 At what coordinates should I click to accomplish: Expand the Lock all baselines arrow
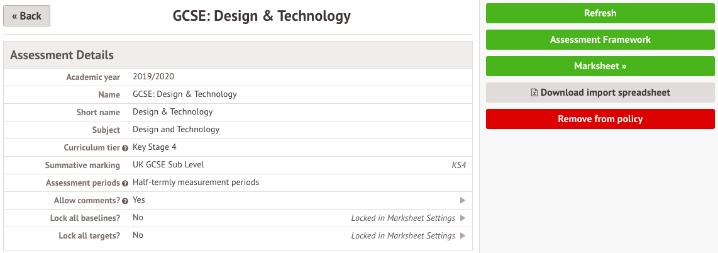point(463,218)
